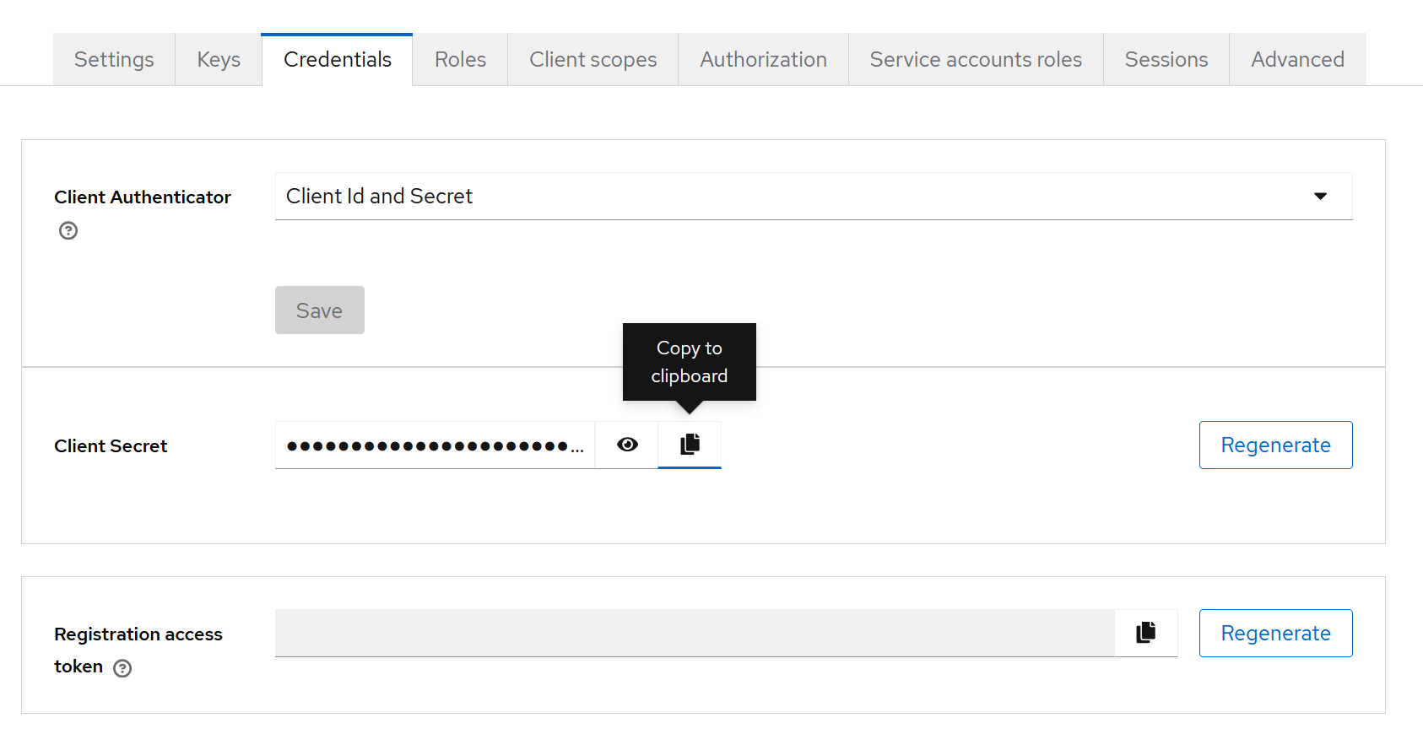Reveal the client secret with eye icon
This screenshot has width=1423, height=734.
click(627, 445)
